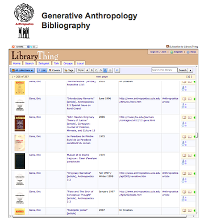
Task: Click green arrow on Introductory Remarks row
Action: [194, 99]
